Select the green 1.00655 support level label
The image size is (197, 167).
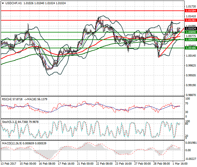(x=191, y=40)
